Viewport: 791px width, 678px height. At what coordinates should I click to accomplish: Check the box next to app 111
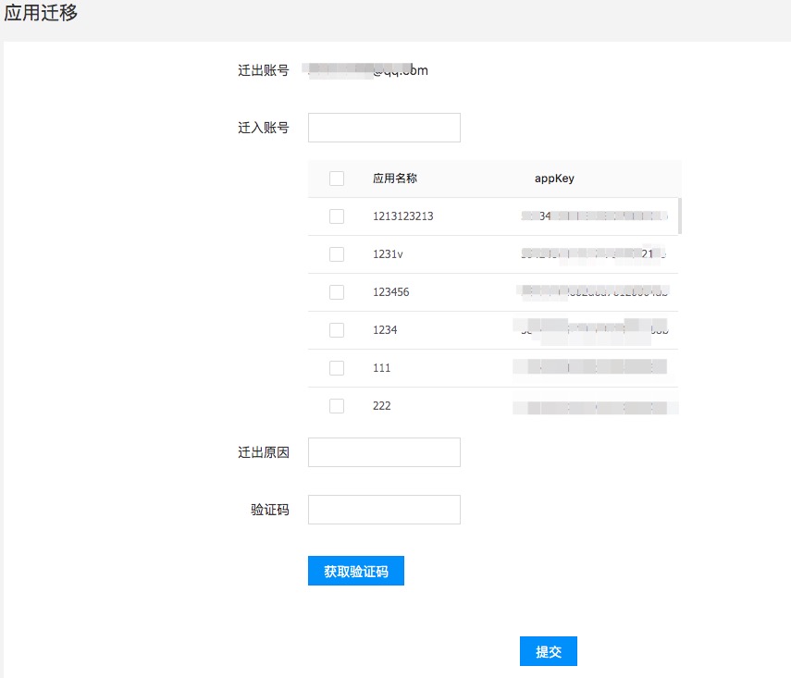click(x=337, y=368)
